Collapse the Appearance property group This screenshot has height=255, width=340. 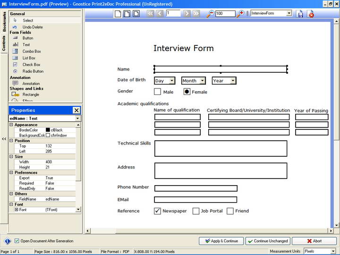tap(11, 125)
